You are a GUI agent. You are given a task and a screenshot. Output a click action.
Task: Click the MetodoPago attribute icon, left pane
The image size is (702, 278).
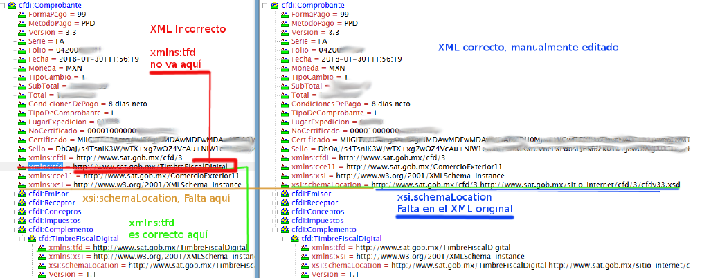click(x=22, y=24)
